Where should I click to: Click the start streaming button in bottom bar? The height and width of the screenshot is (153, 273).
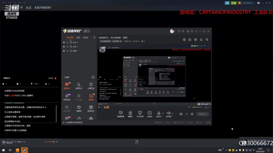[x=202, y=114]
